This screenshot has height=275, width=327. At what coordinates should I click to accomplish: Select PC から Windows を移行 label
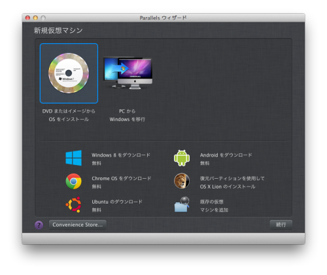[x=128, y=115]
